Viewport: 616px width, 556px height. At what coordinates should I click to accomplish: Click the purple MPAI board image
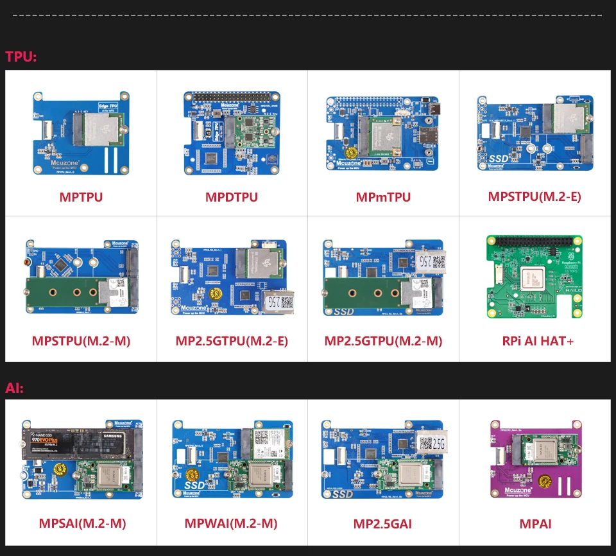[535, 458]
